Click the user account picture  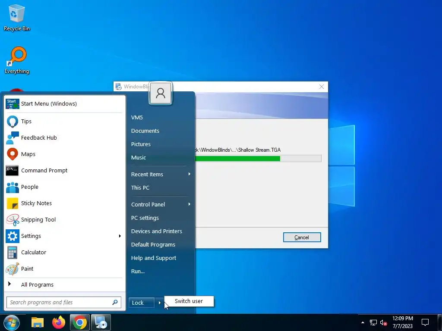click(161, 93)
